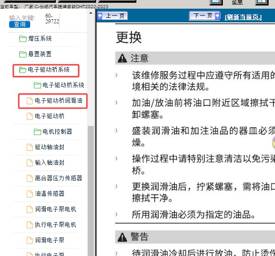Click the page icon beside 输入轴油封
The height and width of the screenshot is (256, 275).
[x=30, y=163]
